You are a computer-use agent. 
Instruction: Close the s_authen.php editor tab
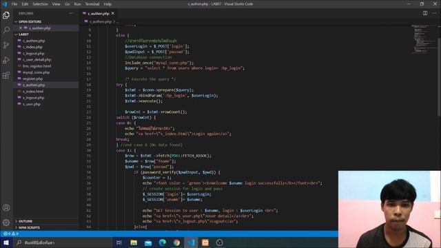[113, 13]
